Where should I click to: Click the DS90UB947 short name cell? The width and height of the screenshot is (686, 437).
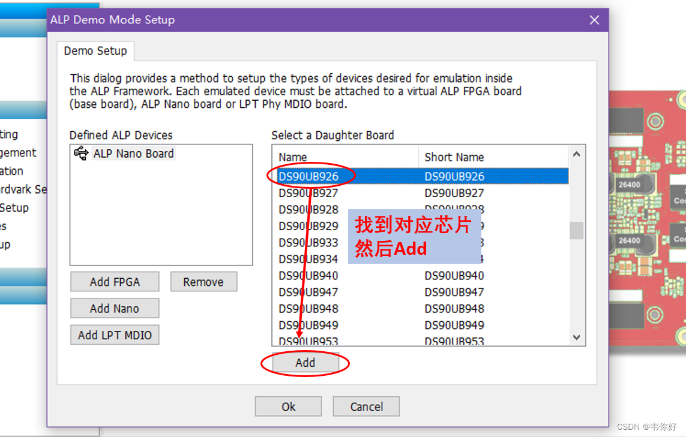tap(454, 293)
